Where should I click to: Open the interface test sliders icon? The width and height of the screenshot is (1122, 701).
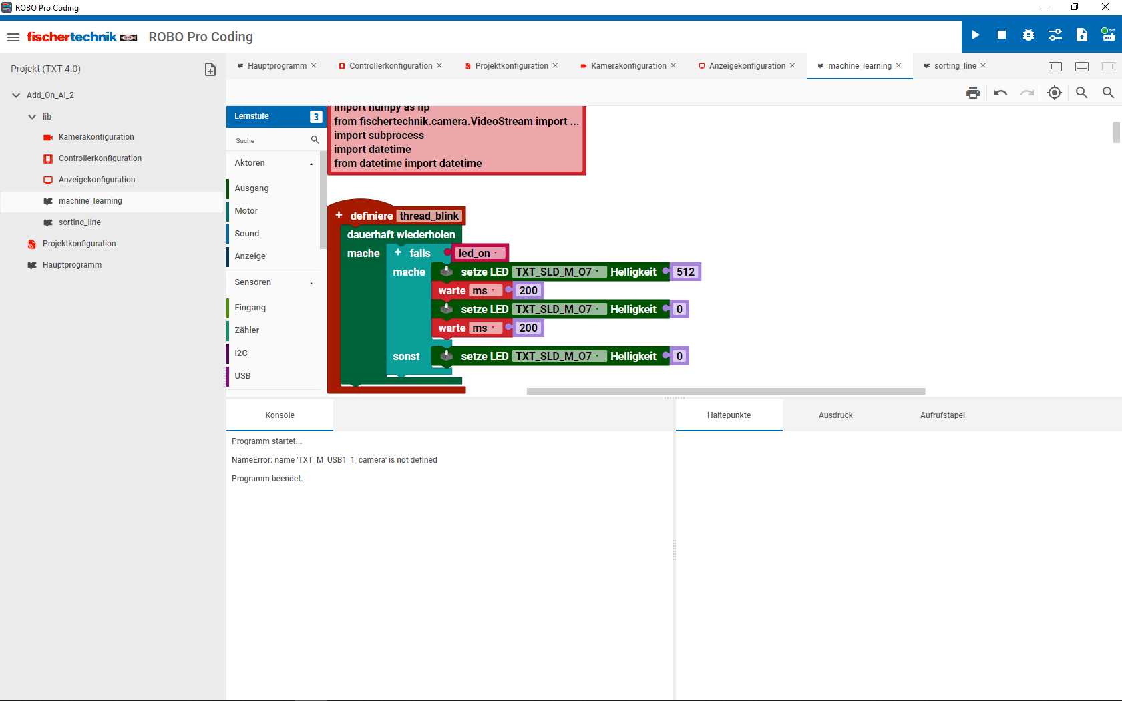[x=1055, y=35]
